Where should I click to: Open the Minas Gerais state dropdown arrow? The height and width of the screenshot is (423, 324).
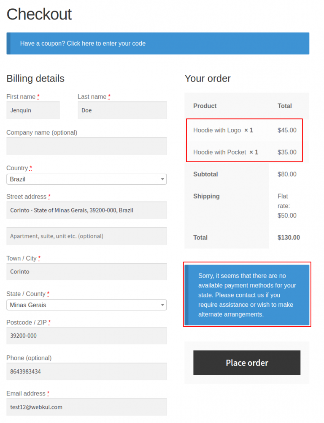(x=162, y=305)
